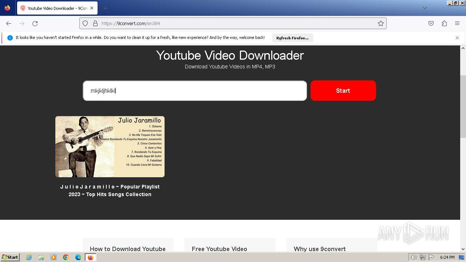Reload the current page
Viewport: 466px width, 262px height.
35,23
